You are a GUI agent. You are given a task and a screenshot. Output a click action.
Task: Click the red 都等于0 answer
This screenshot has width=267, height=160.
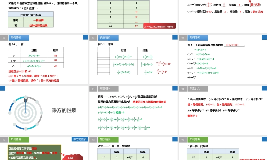[192, 116]
